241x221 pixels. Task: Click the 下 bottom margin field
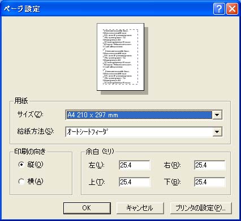pyautogui.click(x=210, y=182)
